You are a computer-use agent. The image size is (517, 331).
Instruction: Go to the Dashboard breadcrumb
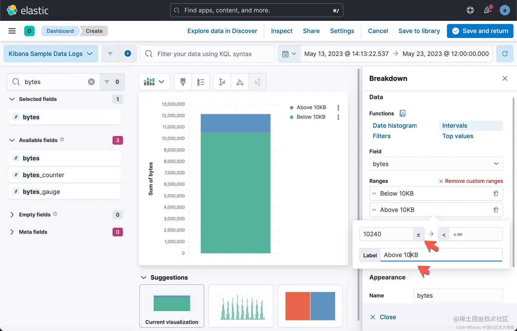pyautogui.click(x=60, y=31)
